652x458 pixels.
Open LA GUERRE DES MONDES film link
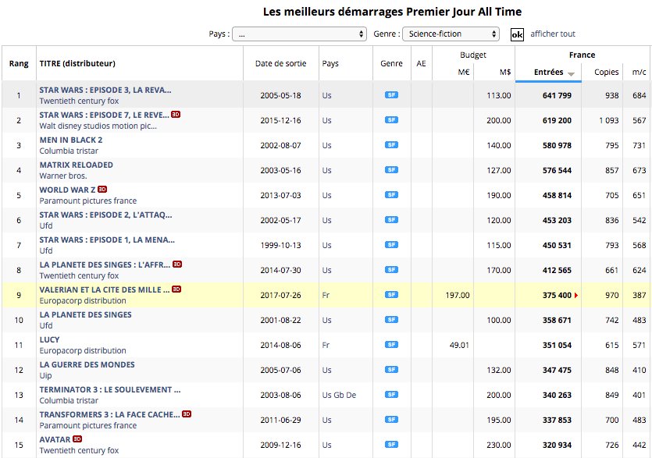(87, 364)
